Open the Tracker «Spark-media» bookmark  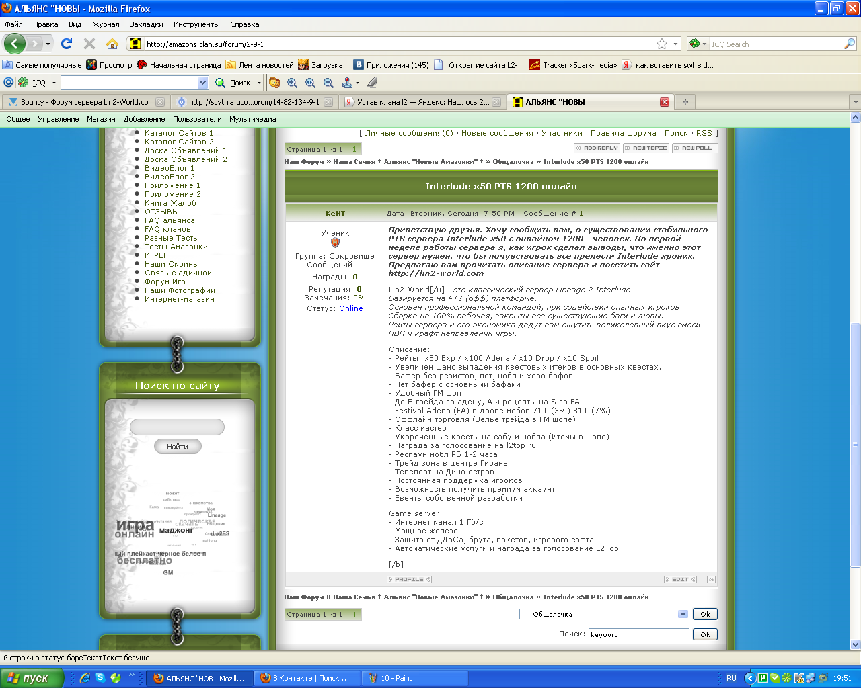573,65
